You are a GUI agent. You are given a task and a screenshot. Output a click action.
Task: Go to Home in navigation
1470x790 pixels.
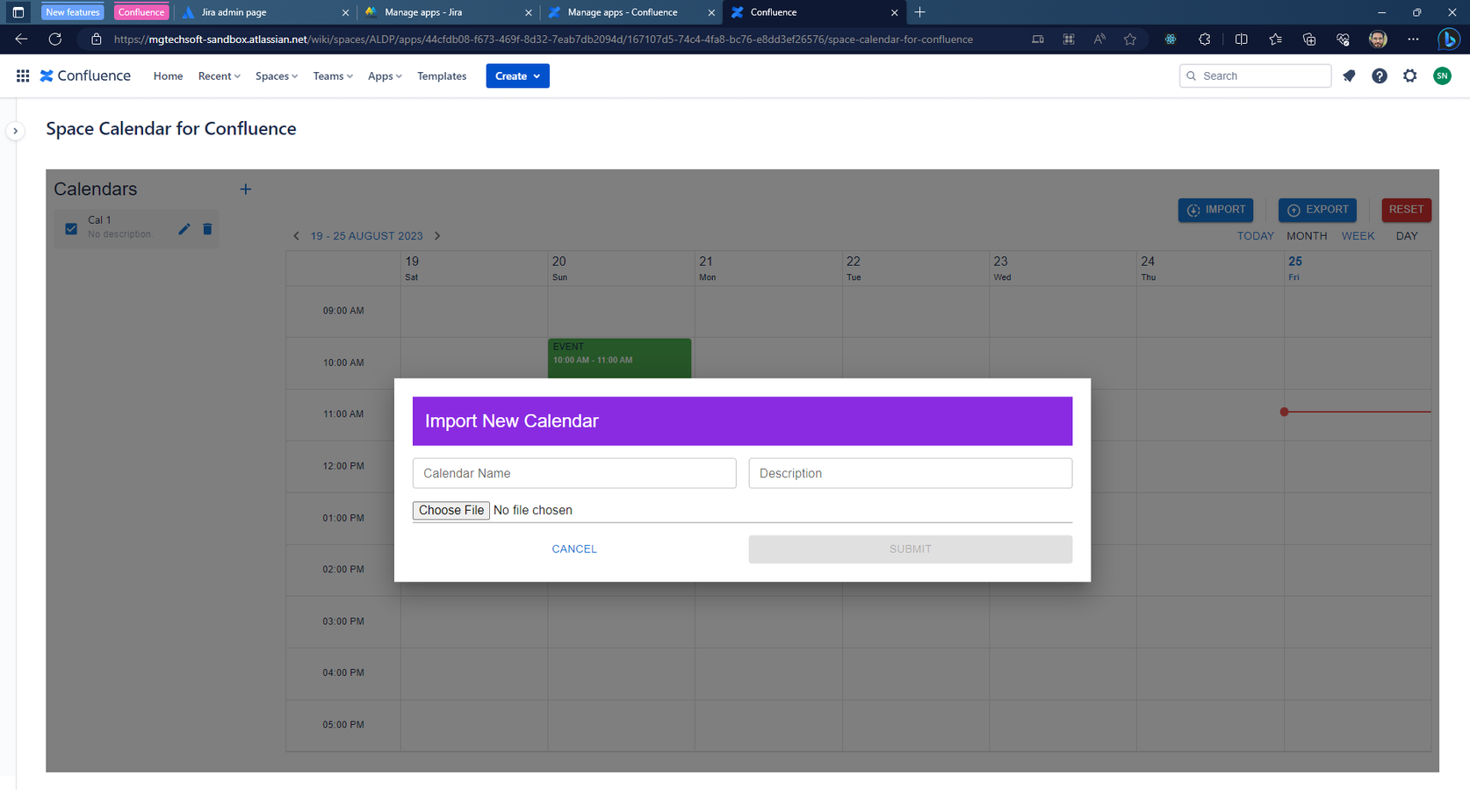(168, 76)
